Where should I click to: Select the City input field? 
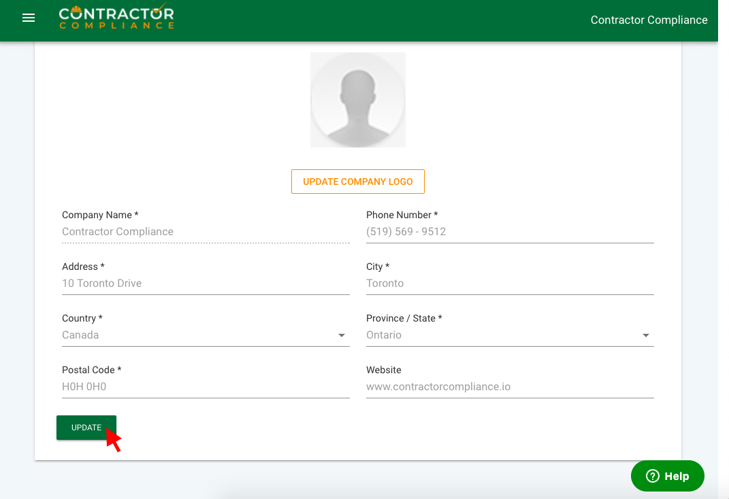pyautogui.click(x=509, y=283)
